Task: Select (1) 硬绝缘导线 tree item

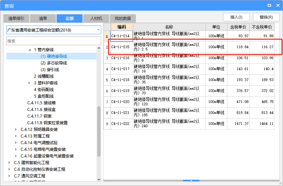Action: 54,56
